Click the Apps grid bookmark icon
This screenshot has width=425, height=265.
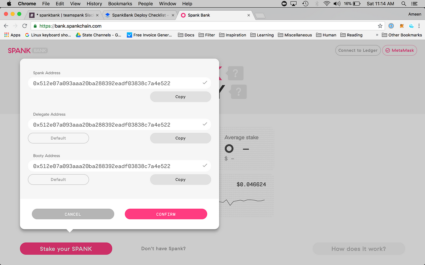[7, 35]
